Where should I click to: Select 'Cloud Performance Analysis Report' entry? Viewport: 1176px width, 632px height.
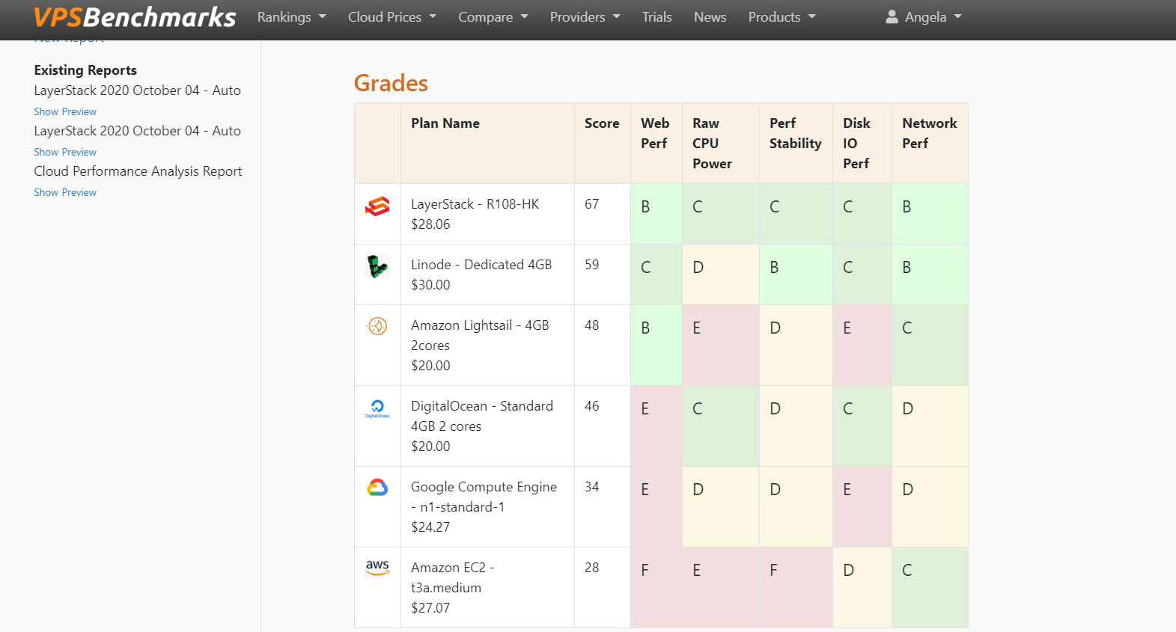tap(138, 171)
